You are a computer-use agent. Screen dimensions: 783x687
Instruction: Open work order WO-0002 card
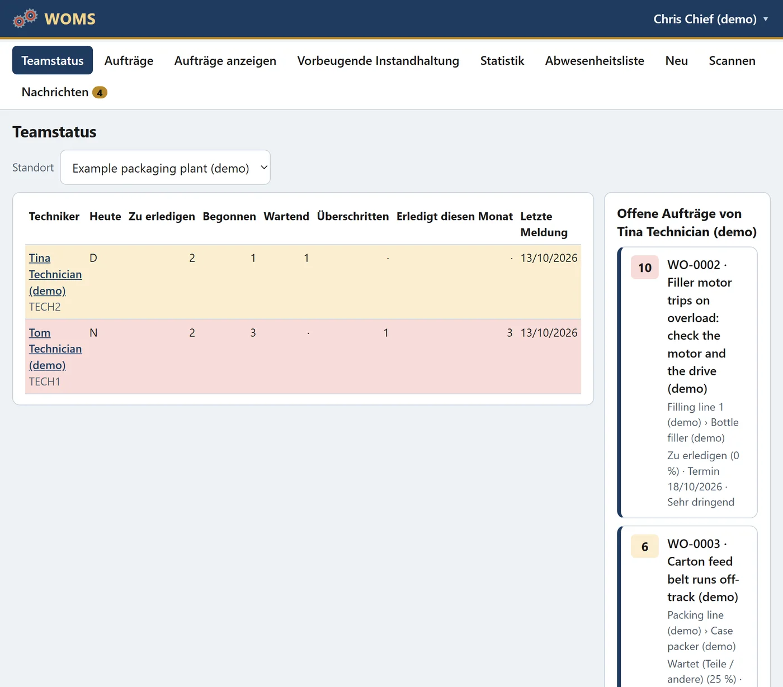tap(687, 383)
